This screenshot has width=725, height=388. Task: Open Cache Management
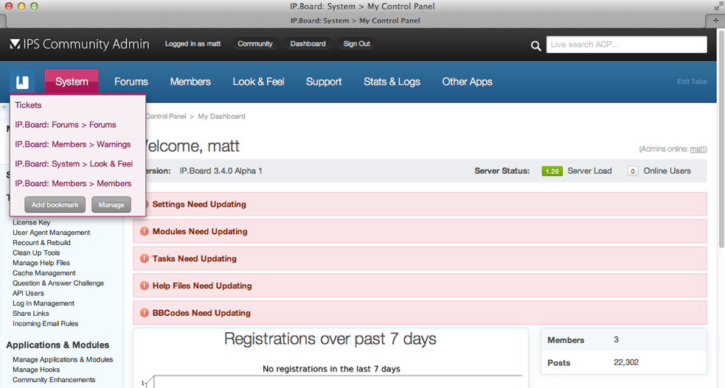[x=44, y=273]
